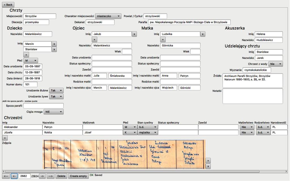Click the Back button
The width and height of the screenshot is (290, 181).
click(8, 5)
